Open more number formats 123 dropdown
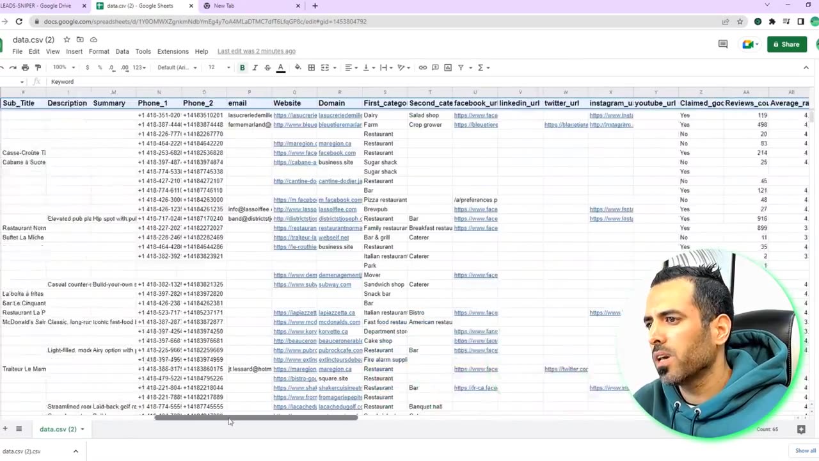The height and width of the screenshot is (461, 819). (x=139, y=67)
